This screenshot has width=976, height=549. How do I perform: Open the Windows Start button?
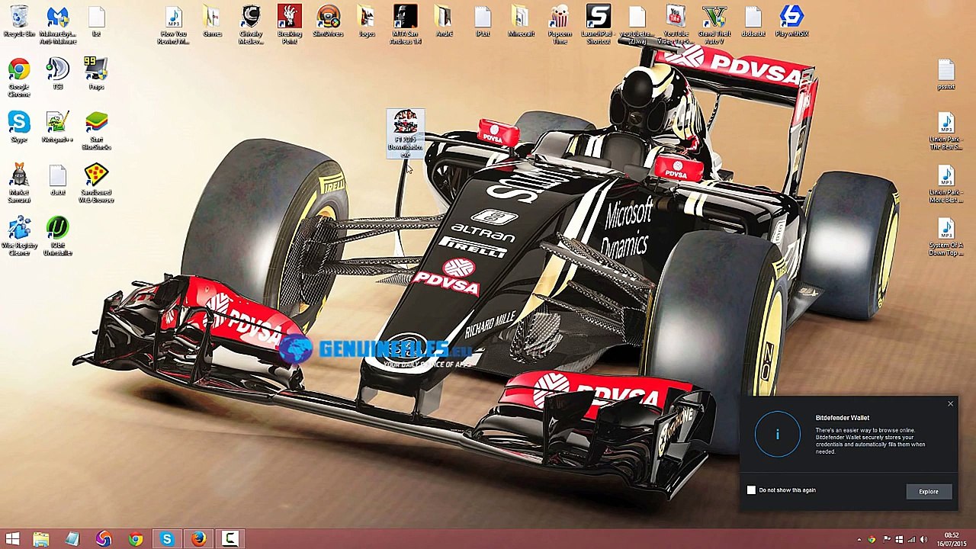(13, 539)
